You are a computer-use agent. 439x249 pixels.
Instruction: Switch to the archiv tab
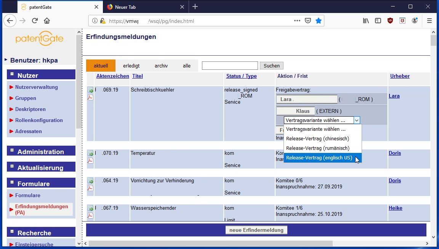(x=161, y=66)
